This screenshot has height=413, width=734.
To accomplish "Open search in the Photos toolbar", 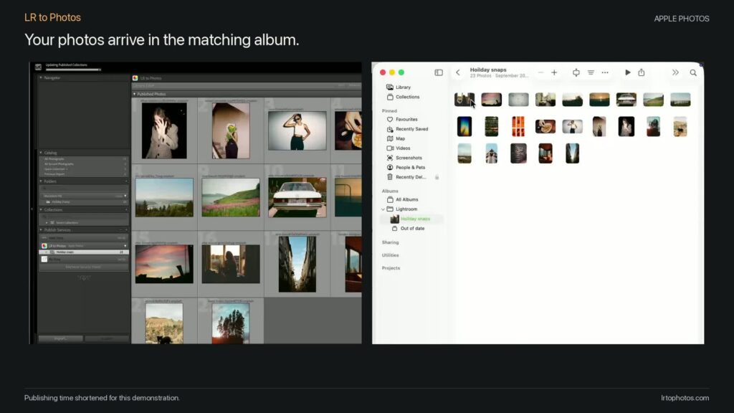I will 693,72.
